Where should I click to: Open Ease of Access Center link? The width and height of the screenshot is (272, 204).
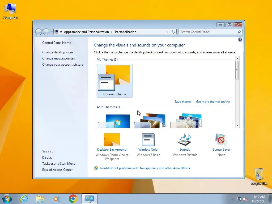(57, 170)
